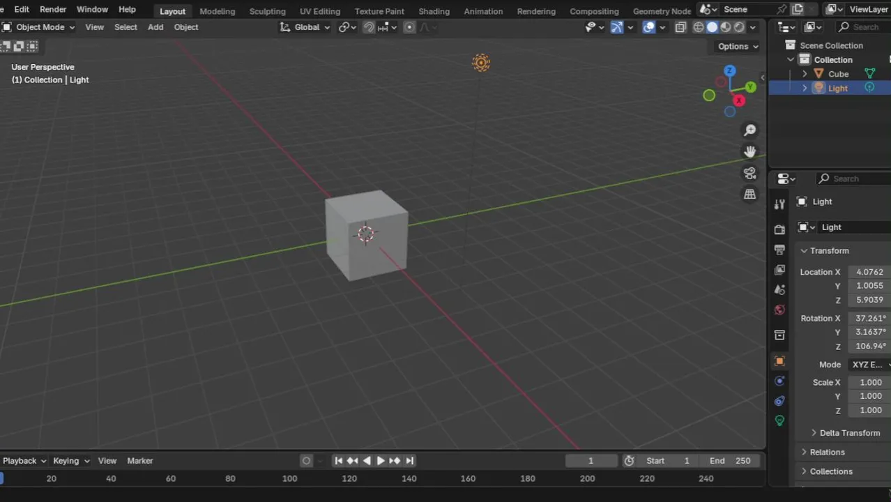891x502 pixels.
Task: Click the Light data icon in the outliner
Action: pos(869,88)
